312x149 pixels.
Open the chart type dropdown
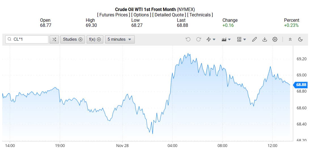(x=226, y=39)
